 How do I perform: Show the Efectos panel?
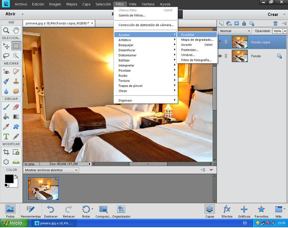point(227,212)
